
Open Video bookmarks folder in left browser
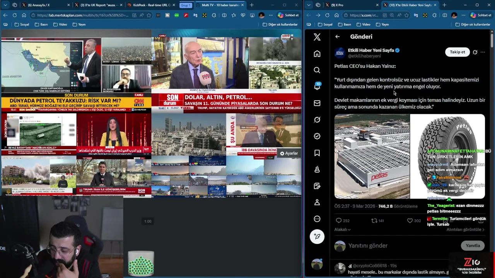[60, 24]
